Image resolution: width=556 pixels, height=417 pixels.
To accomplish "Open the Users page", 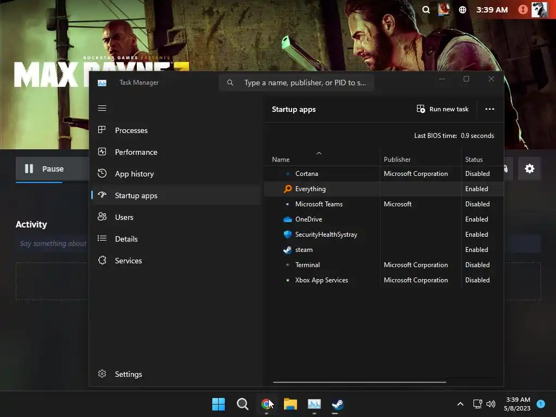I will (176, 217).
